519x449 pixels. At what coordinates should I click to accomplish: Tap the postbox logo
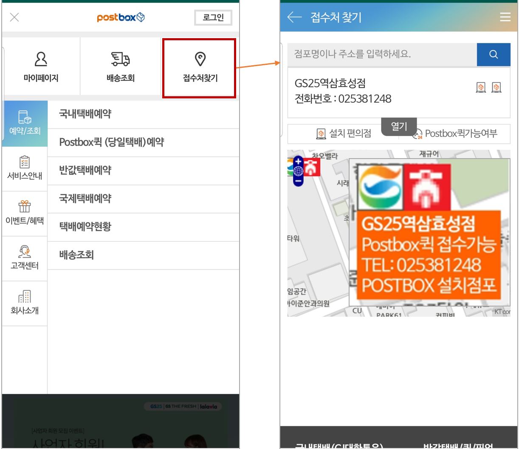tap(121, 17)
